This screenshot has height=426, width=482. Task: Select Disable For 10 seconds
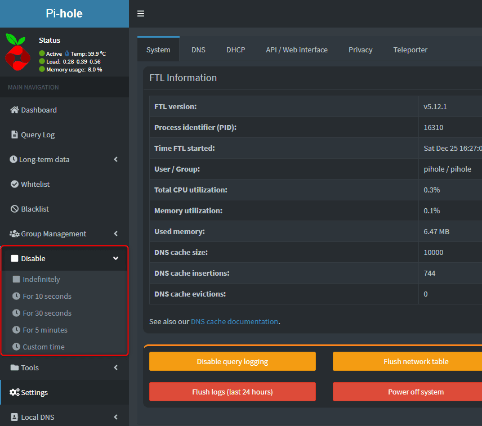pos(65,296)
